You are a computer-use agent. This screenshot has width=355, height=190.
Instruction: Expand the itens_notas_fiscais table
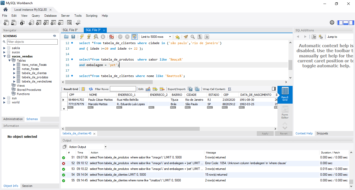pos(14,65)
